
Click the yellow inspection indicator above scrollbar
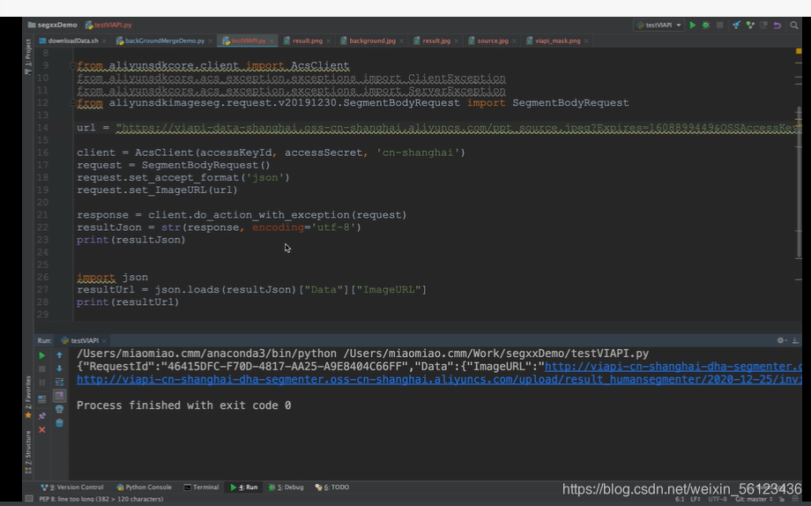coord(798,51)
